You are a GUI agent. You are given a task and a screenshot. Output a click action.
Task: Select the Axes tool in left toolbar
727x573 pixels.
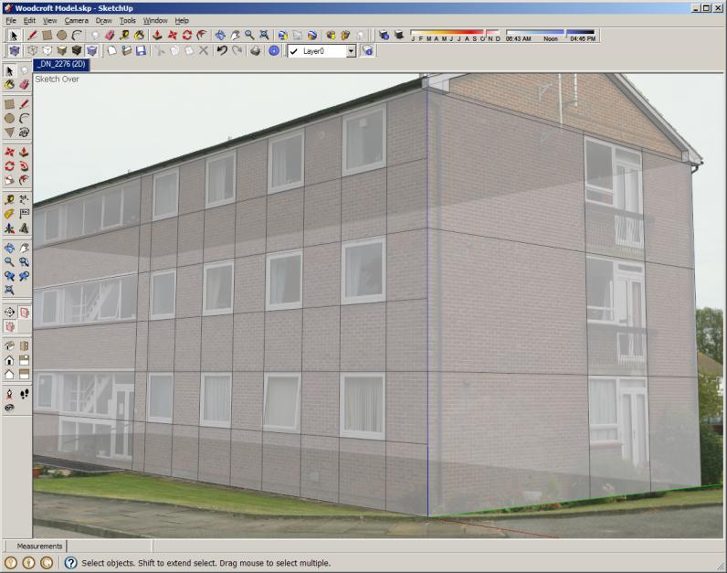click(9, 228)
